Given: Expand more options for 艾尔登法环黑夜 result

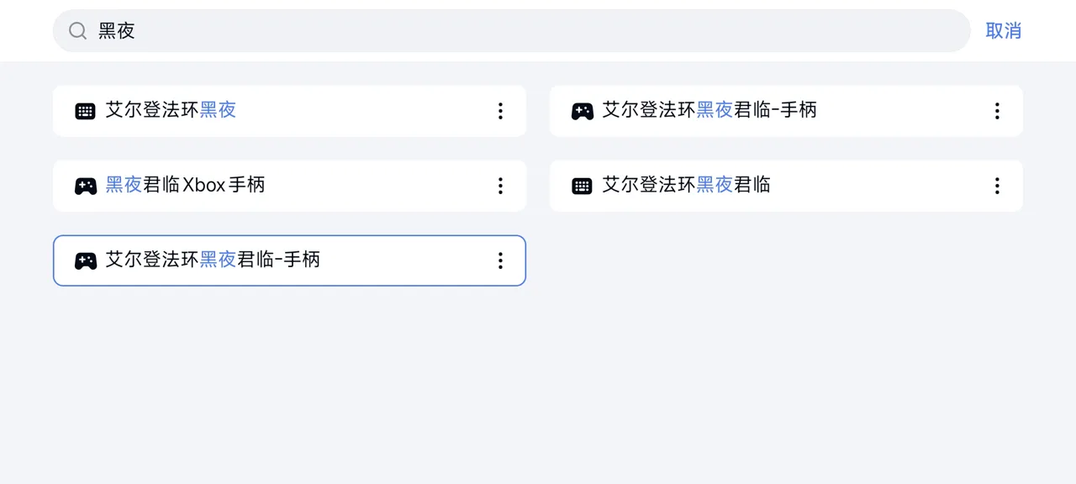Looking at the screenshot, I should pos(500,111).
